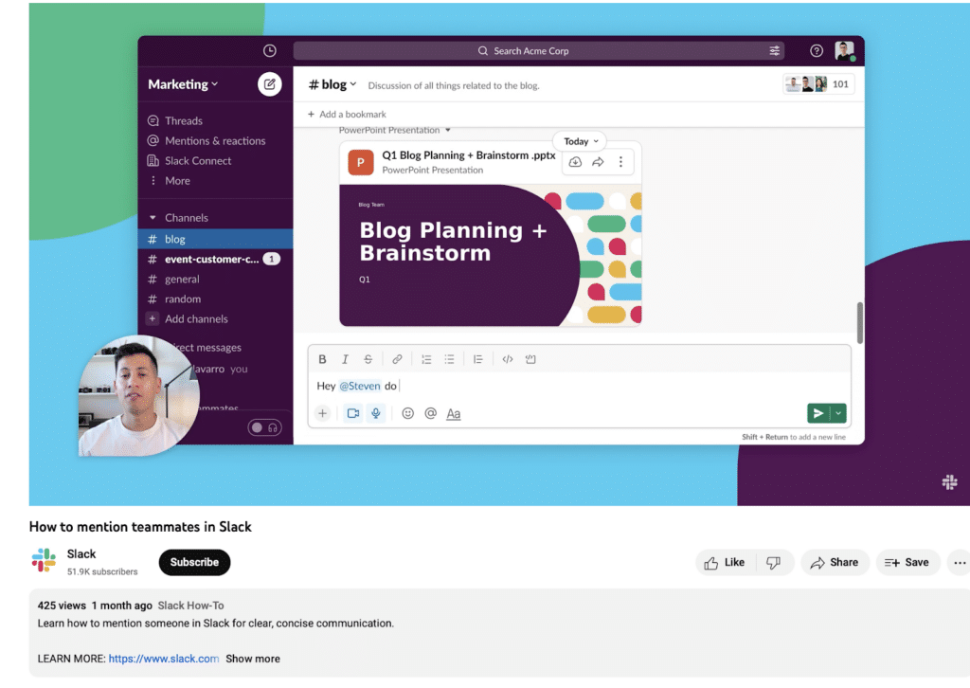
Task: Click the Slack message pane scrollbar
Action: coord(859,322)
